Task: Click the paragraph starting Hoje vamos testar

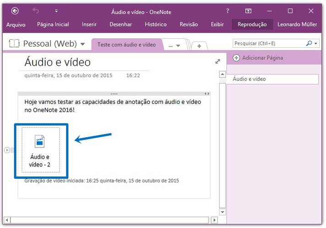Action: click(x=112, y=106)
